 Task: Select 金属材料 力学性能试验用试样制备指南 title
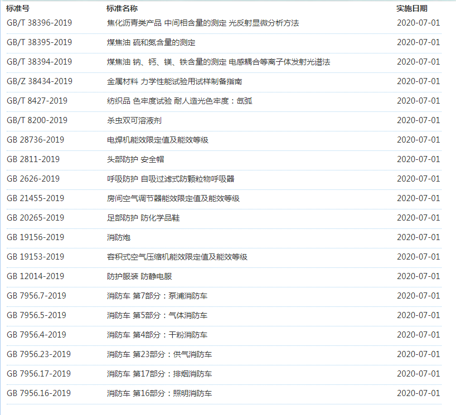pos(174,81)
